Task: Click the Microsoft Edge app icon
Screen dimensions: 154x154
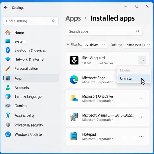Action: click(x=74, y=80)
